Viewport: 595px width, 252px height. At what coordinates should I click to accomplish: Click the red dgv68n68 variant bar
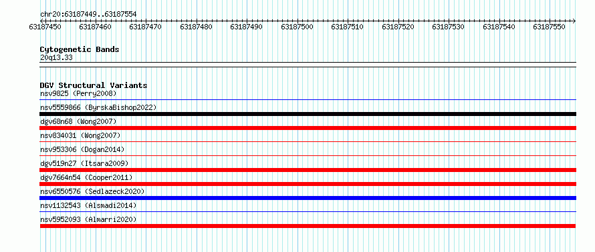[x=308, y=128]
